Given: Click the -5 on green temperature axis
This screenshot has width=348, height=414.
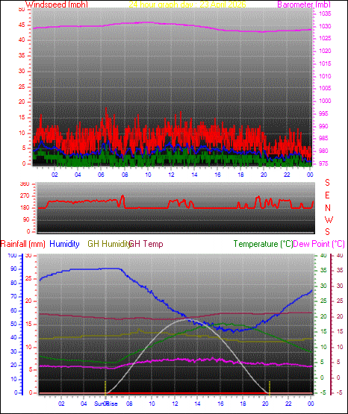Looking at the screenshot, I should (x=323, y=392).
